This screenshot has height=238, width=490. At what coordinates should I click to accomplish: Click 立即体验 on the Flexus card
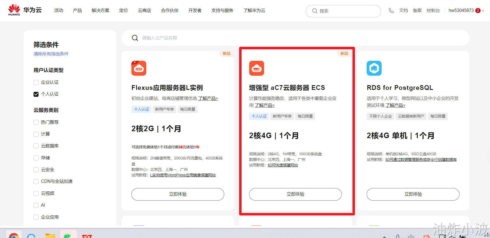[178, 194]
